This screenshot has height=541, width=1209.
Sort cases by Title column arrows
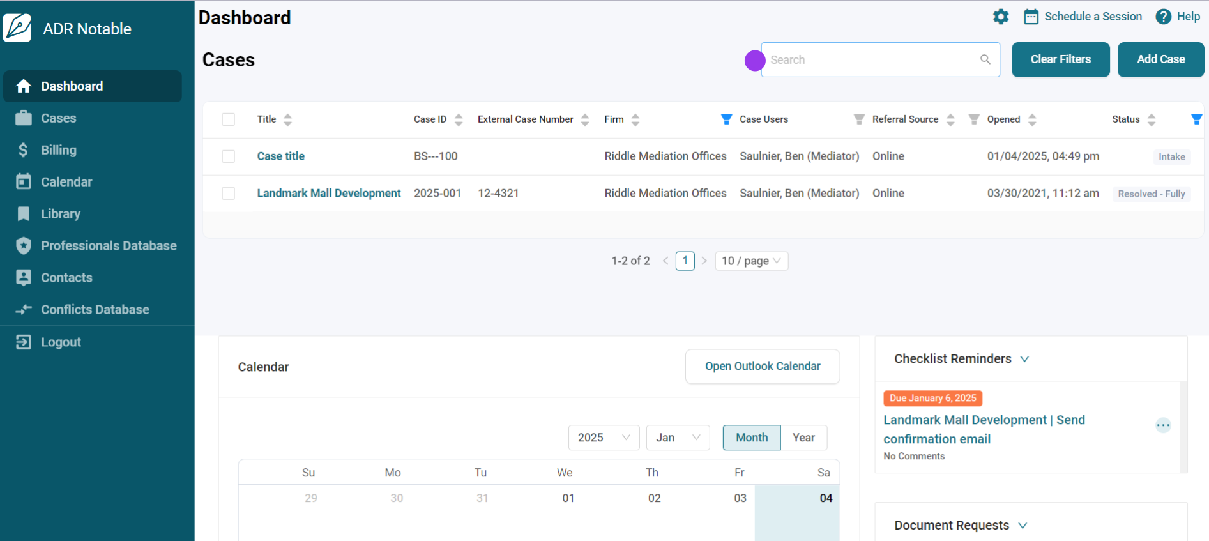point(287,119)
